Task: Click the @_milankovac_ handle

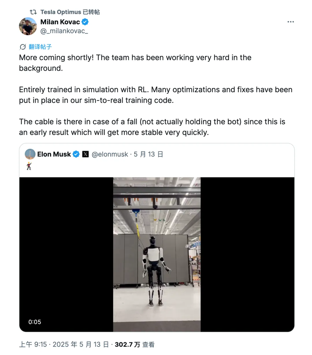Action: click(64, 31)
